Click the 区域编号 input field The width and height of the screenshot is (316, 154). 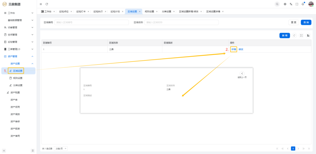[91, 22]
